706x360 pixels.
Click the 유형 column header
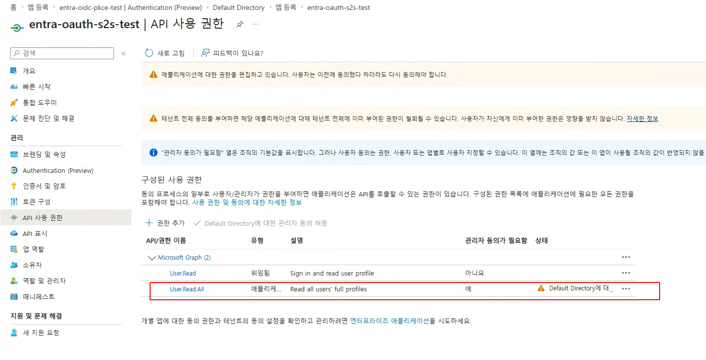tap(257, 240)
